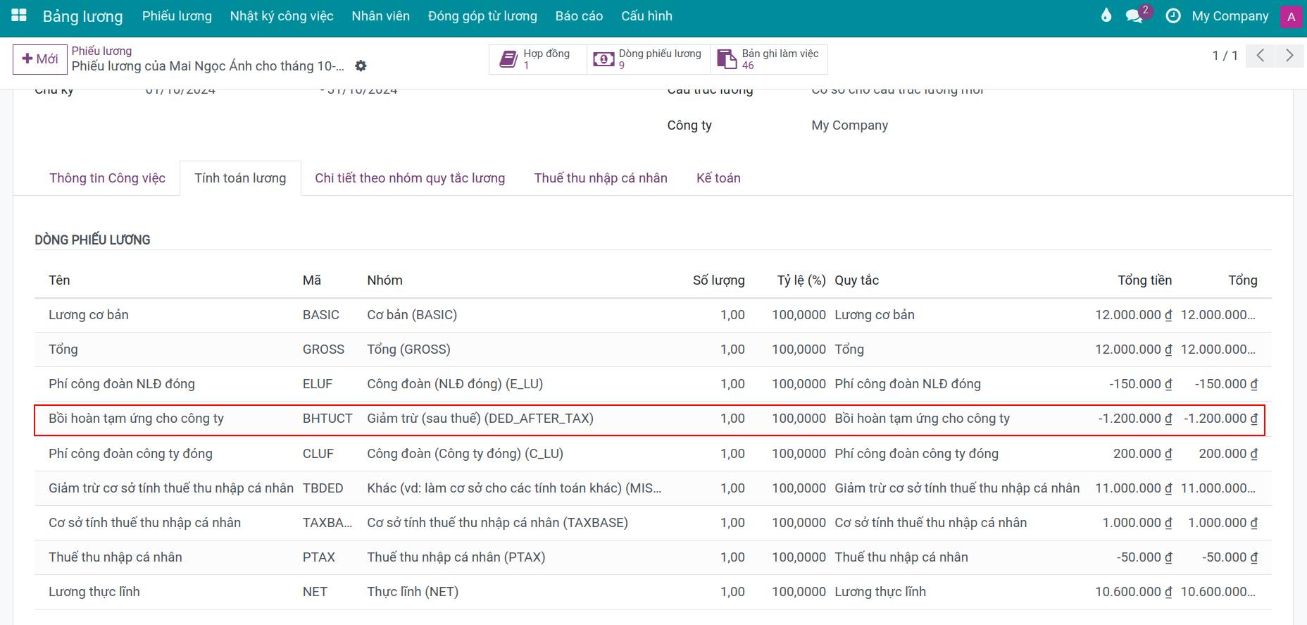Click the Bảng lương app title
The height and width of the screenshot is (625, 1307).
pyautogui.click(x=82, y=16)
